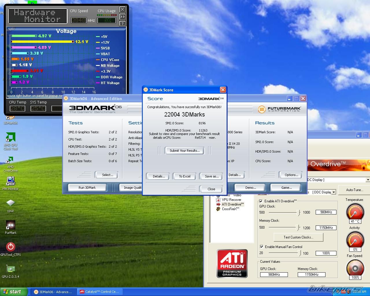Screen dimensions: 370x296
Task: Select the VPU Recover tree item icon
Action: (218, 200)
